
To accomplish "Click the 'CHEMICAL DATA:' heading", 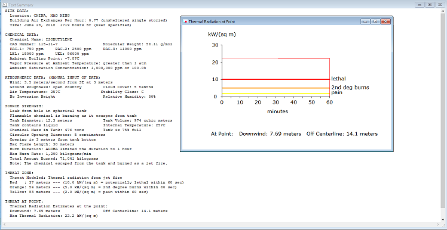I will point(22,35).
